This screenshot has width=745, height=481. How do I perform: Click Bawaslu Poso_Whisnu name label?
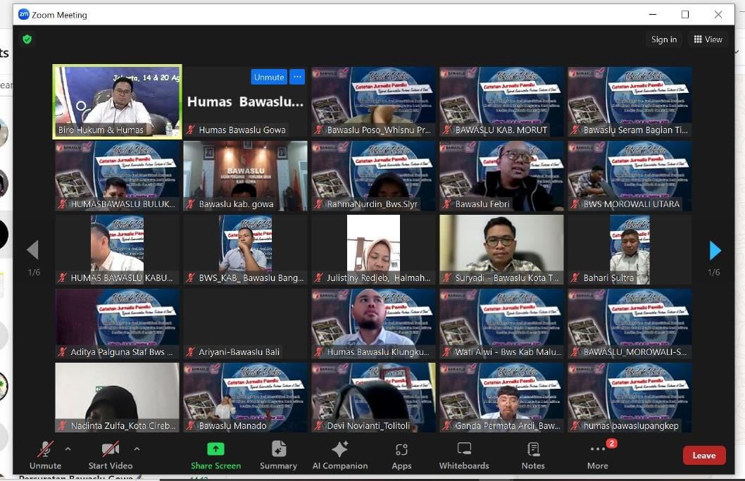(x=379, y=130)
